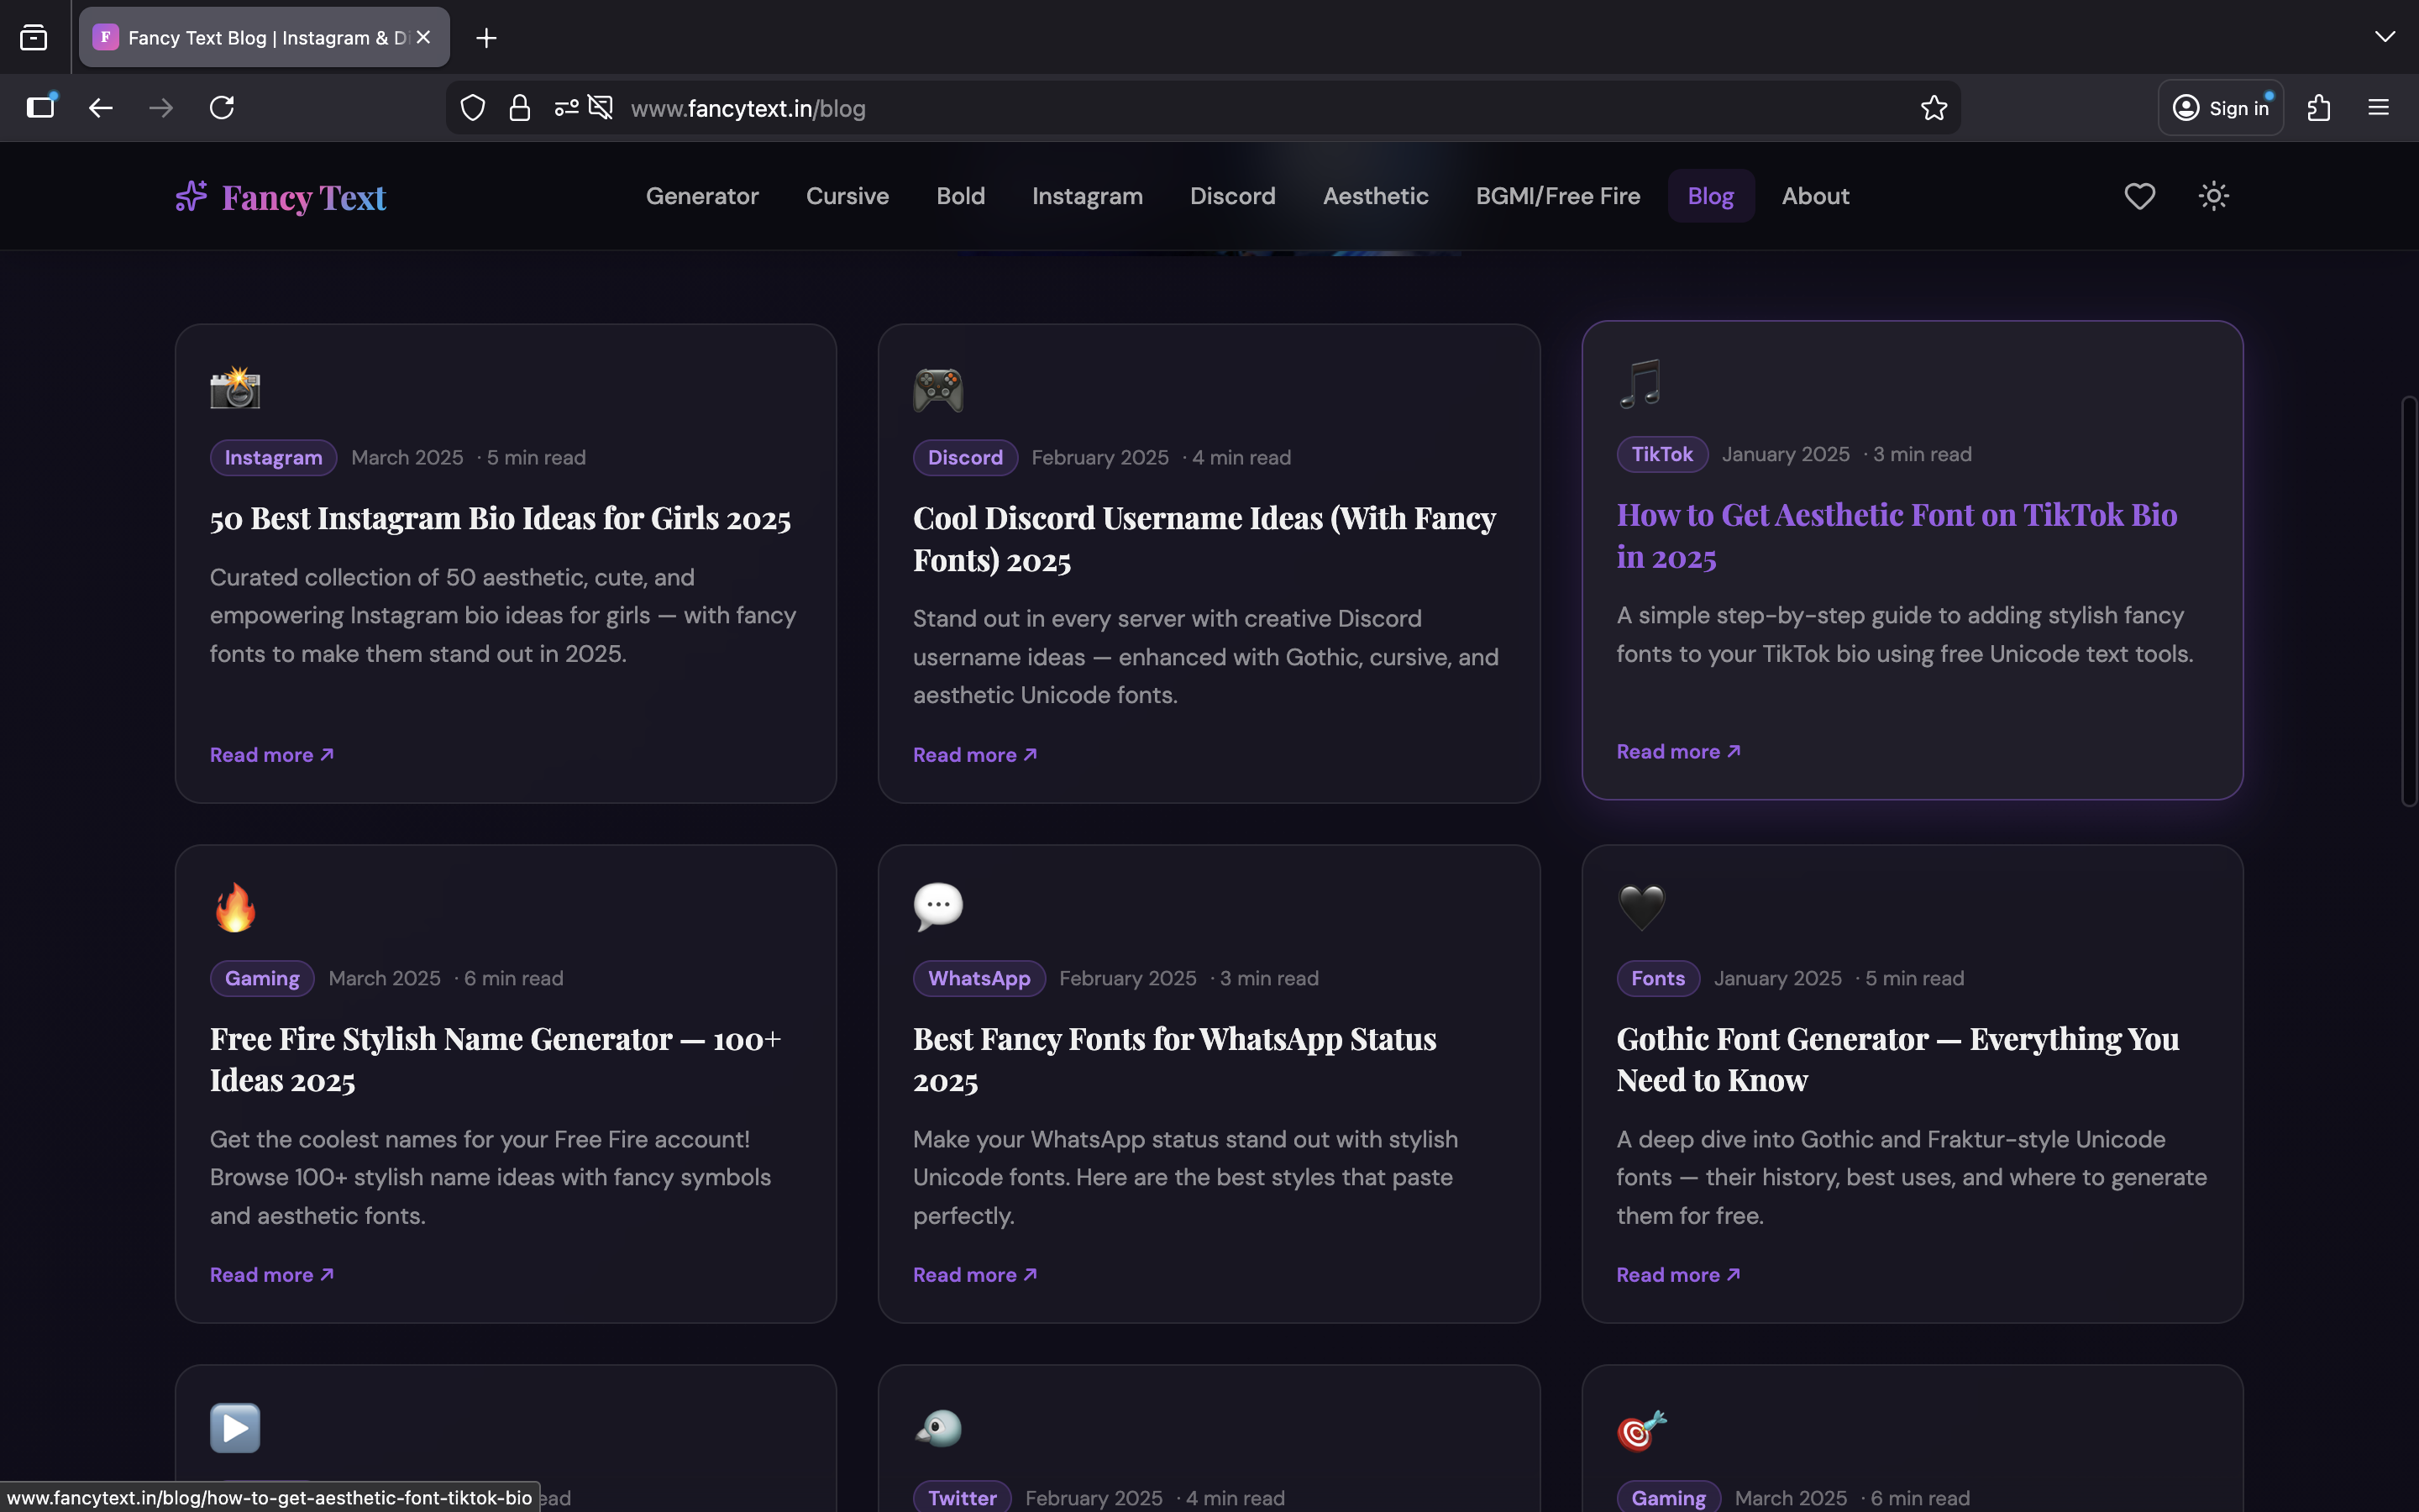Bookmark this page with the star icon
This screenshot has width=2419, height=1512.
coord(1934,108)
